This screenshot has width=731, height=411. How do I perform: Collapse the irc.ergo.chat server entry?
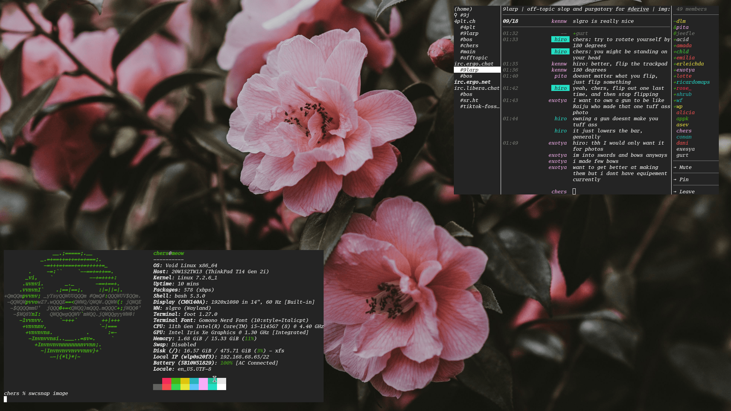pos(474,64)
